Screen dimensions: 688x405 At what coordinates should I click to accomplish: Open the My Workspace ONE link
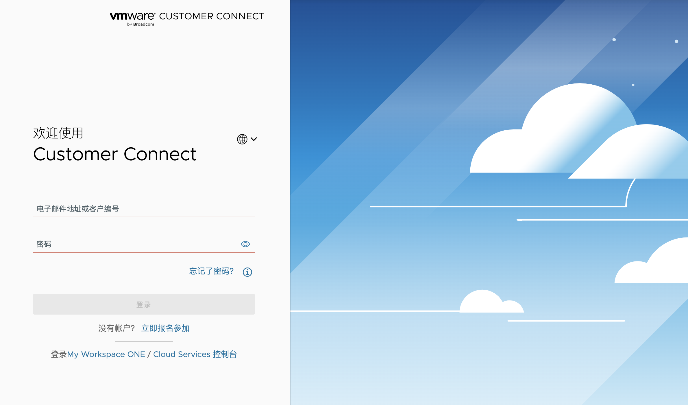click(x=106, y=354)
